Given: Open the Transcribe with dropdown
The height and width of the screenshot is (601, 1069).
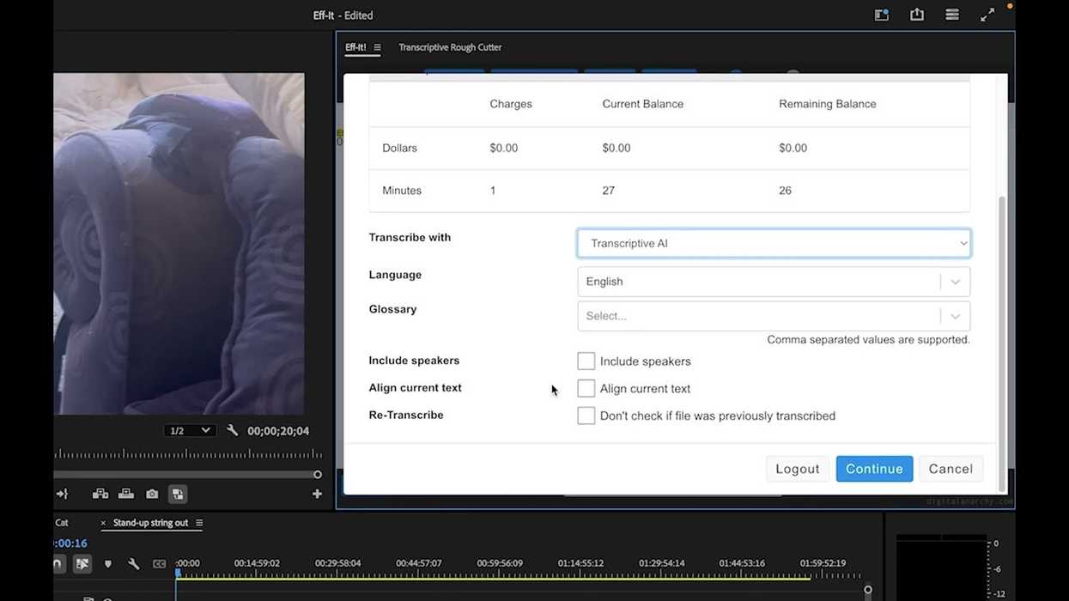Looking at the screenshot, I should tap(774, 243).
